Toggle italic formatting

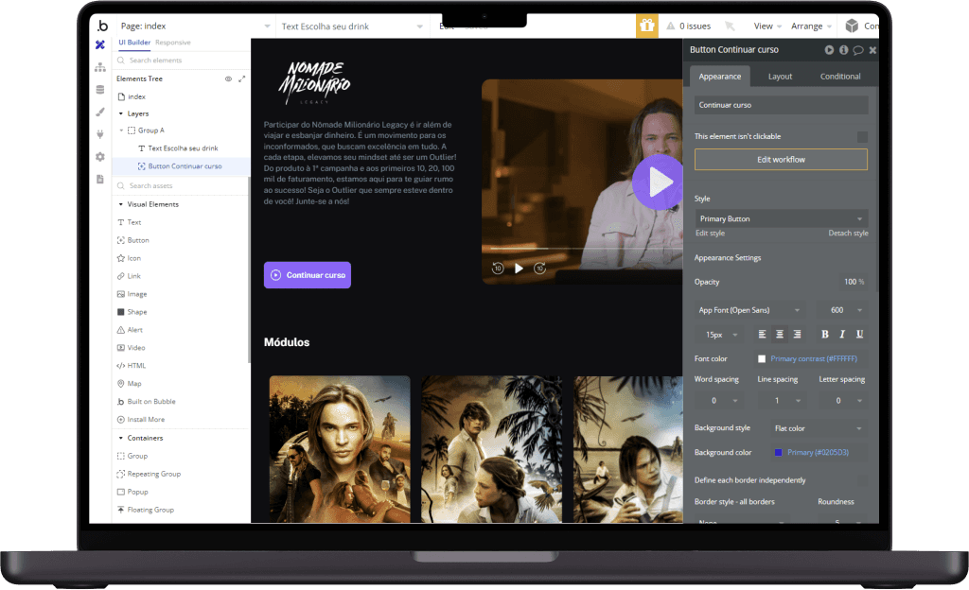(x=842, y=334)
